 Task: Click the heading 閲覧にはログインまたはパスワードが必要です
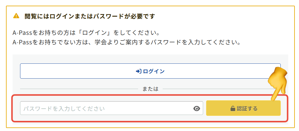(90, 16)
